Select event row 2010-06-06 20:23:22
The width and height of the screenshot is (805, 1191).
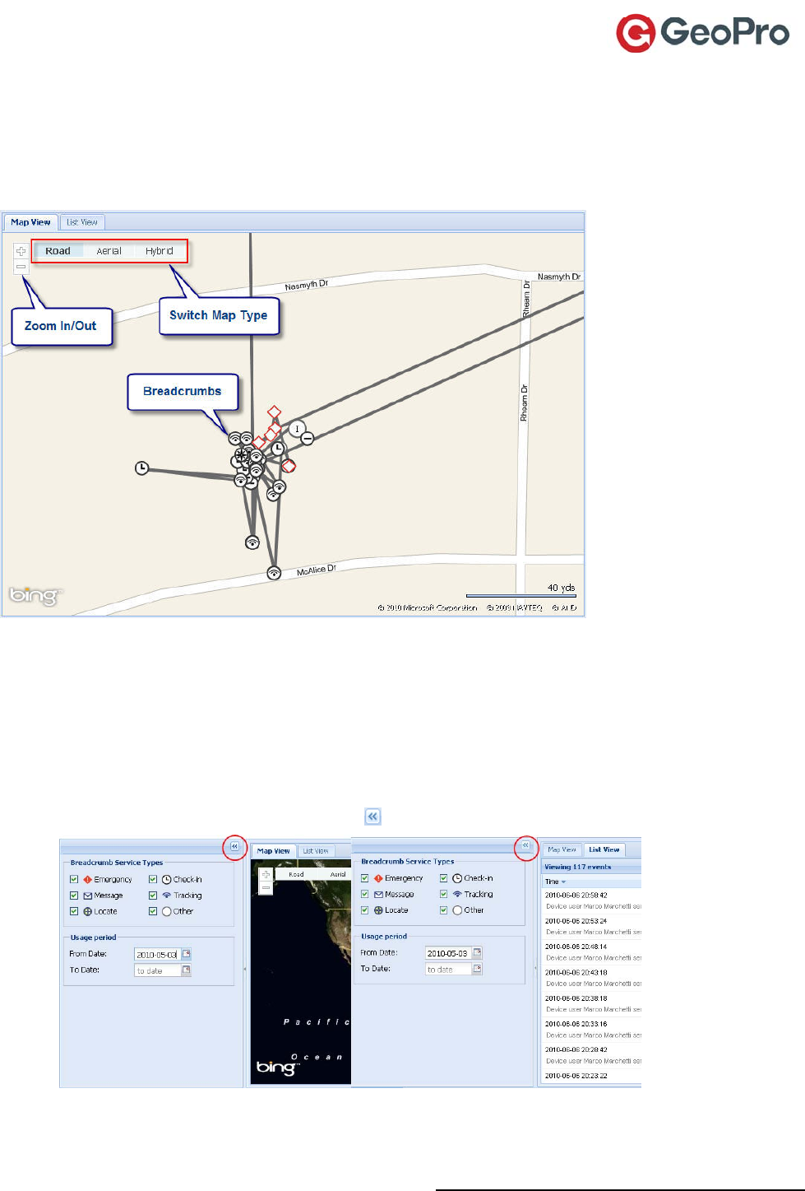(x=592, y=1076)
